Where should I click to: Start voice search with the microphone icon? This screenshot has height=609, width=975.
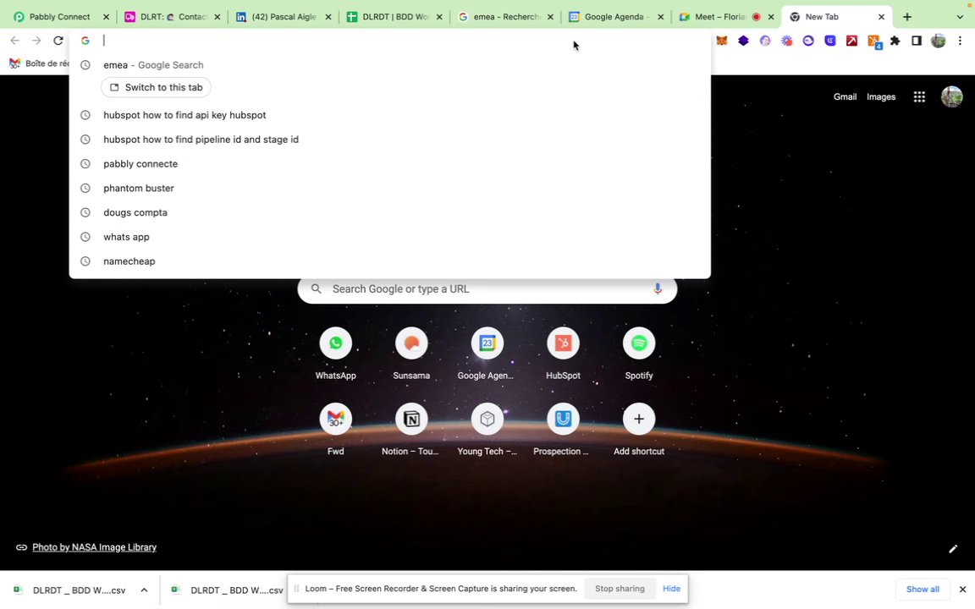[x=658, y=289]
